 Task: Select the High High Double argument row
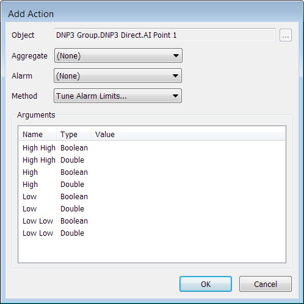pyautogui.click(x=152, y=160)
